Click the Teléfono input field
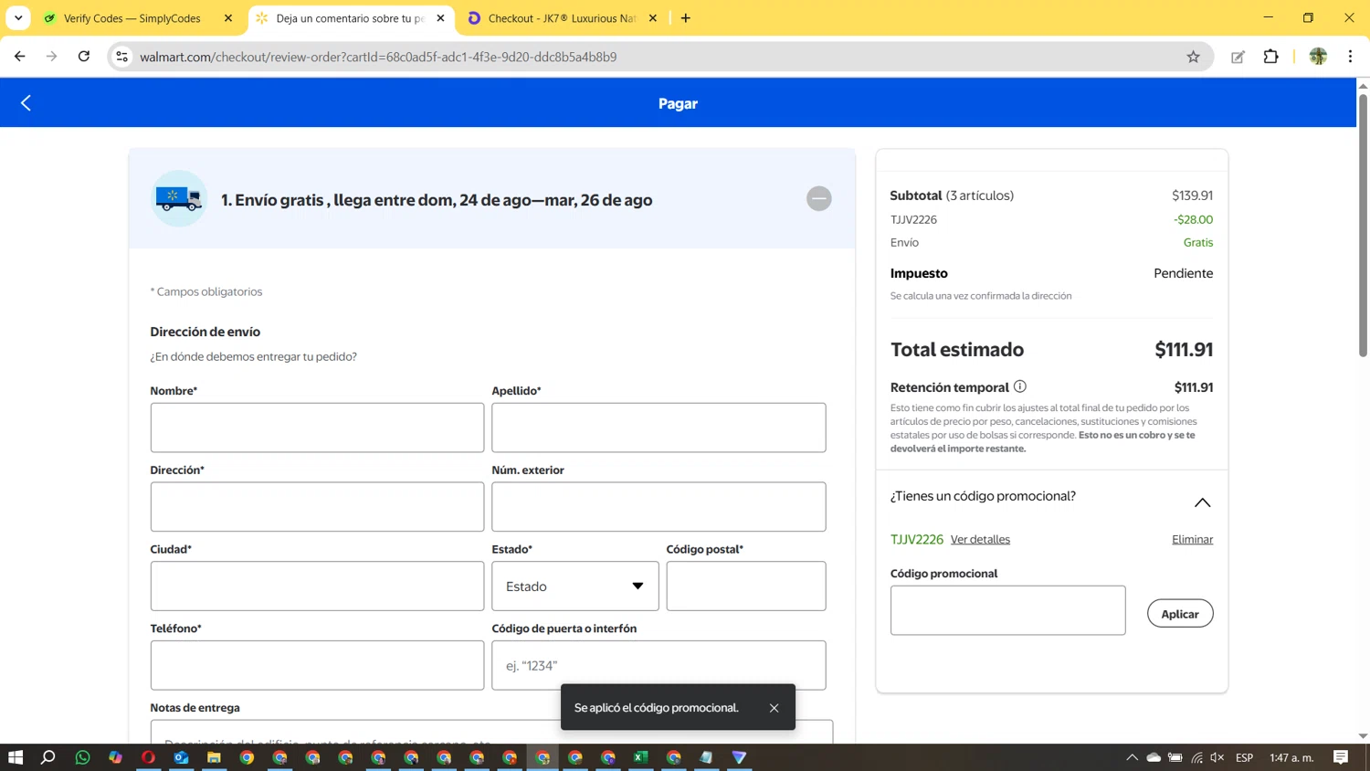This screenshot has width=1370, height=771. pos(317,665)
